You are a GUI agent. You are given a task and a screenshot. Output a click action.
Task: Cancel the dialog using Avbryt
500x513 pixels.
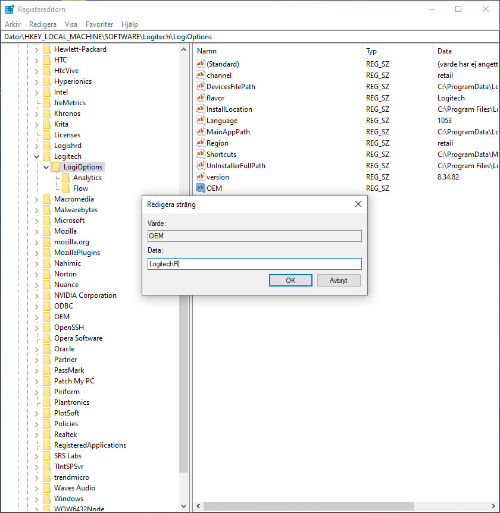pyautogui.click(x=339, y=280)
